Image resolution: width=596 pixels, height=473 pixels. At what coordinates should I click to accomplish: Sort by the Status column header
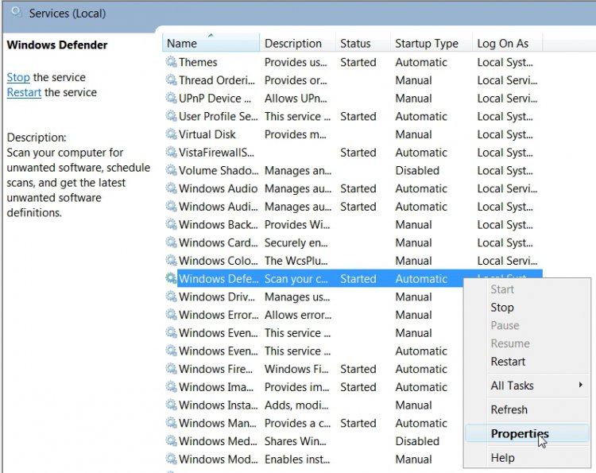363,43
